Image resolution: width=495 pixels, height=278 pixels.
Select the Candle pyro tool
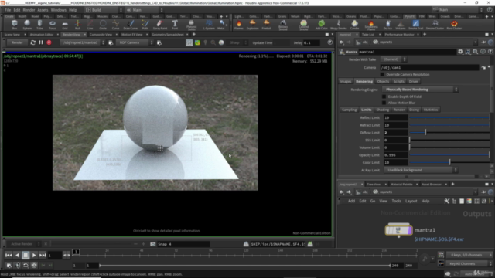(x=354, y=24)
